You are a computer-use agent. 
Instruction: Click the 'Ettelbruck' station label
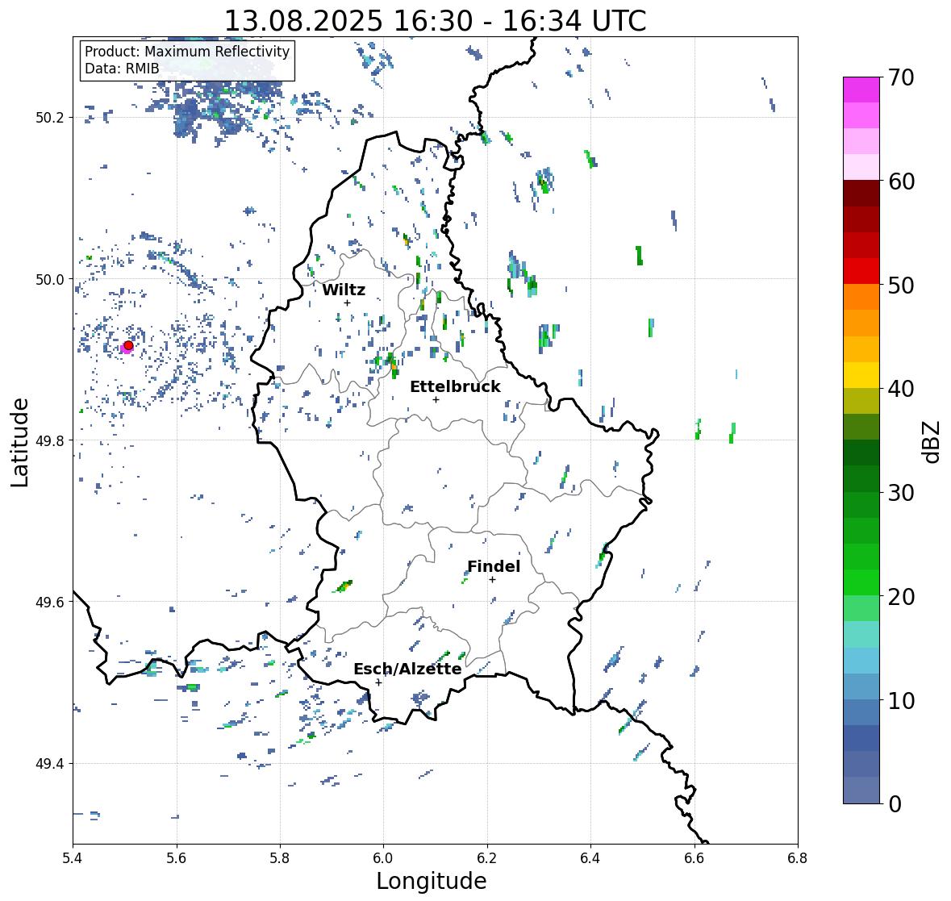(x=455, y=386)
